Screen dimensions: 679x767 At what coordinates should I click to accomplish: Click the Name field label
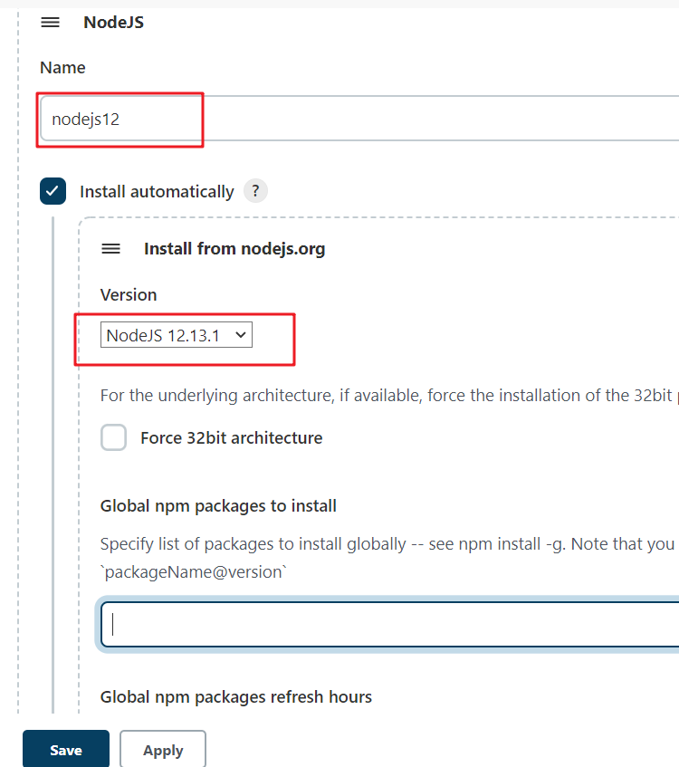pos(62,68)
